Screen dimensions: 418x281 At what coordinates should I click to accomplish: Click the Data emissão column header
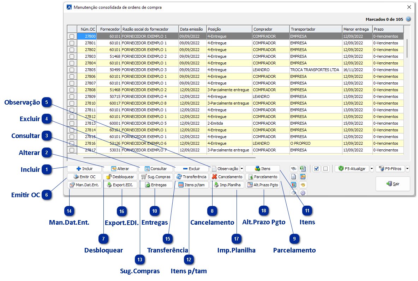(x=192, y=29)
